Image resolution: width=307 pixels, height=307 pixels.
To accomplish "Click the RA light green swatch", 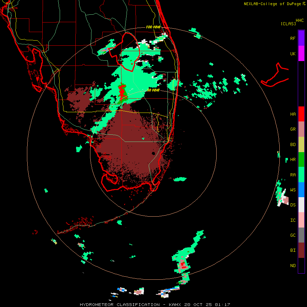I will (301, 175).
